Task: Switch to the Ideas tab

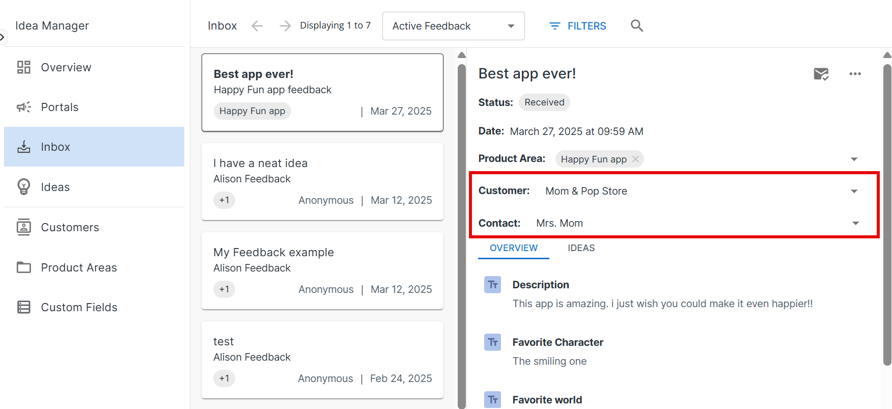Action: pos(581,248)
